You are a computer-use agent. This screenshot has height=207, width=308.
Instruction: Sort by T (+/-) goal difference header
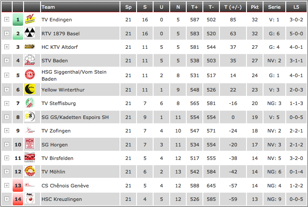(233, 7)
